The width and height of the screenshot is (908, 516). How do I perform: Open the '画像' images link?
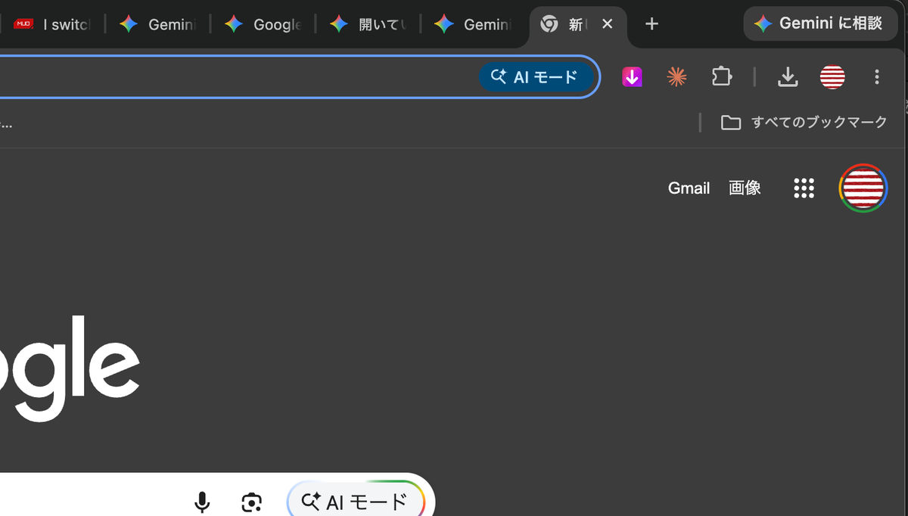[745, 188]
